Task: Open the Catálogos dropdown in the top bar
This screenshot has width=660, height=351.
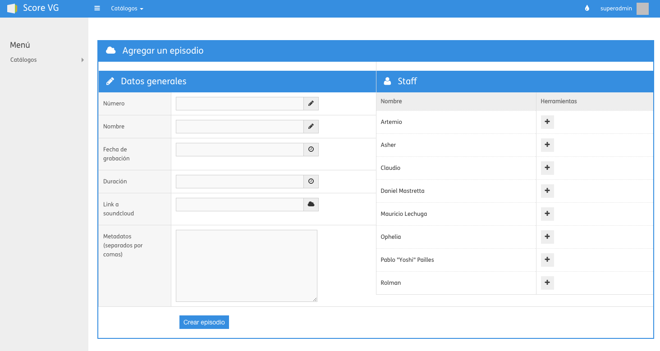Action: pyautogui.click(x=127, y=9)
